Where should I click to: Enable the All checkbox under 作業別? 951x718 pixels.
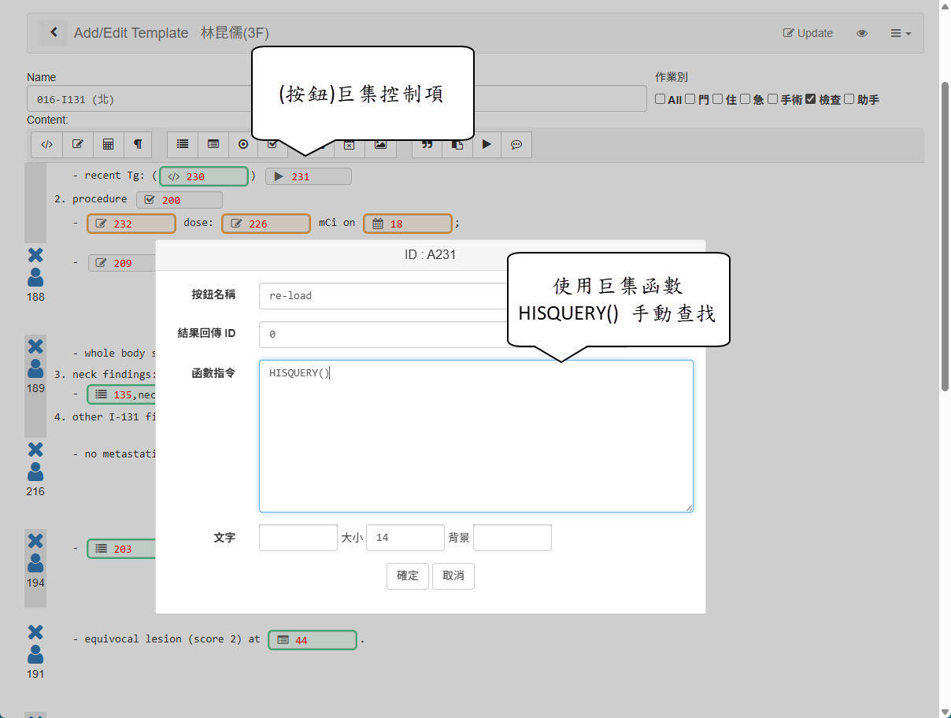(x=661, y=99)
